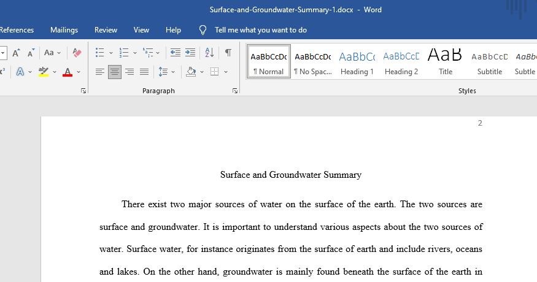Open Text Effects and Typography
Viewport: 537px width, 282px height.
[20, 72]
